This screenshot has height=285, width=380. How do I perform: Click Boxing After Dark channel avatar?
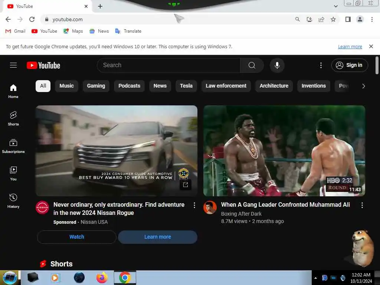coord(210,207)
